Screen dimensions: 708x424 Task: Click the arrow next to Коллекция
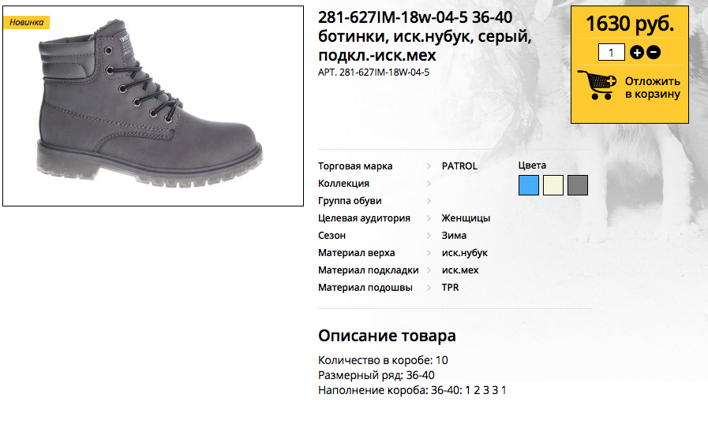pos(429,184)
